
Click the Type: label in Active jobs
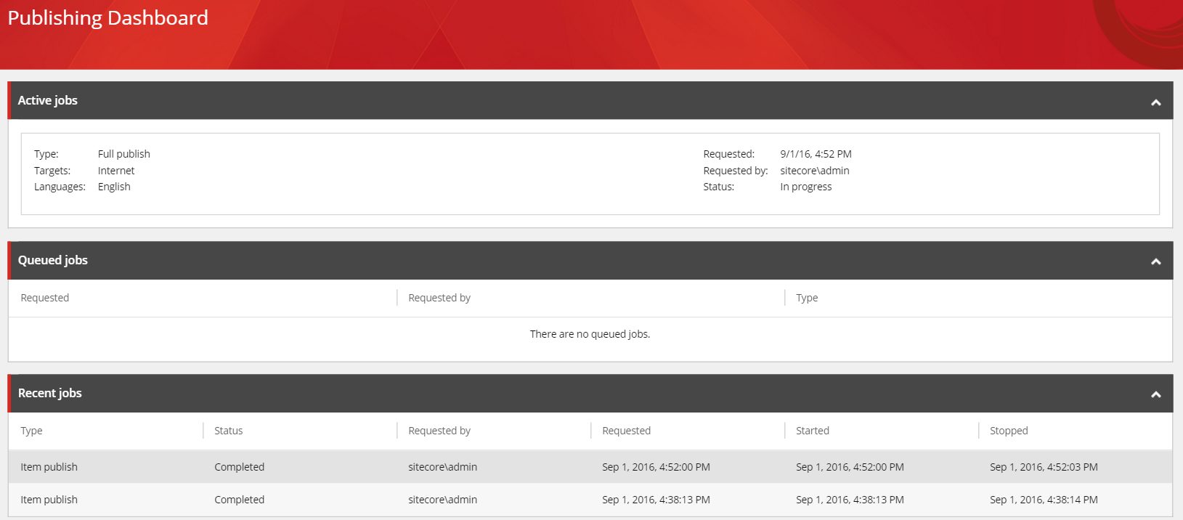click(x=46, y=154)
